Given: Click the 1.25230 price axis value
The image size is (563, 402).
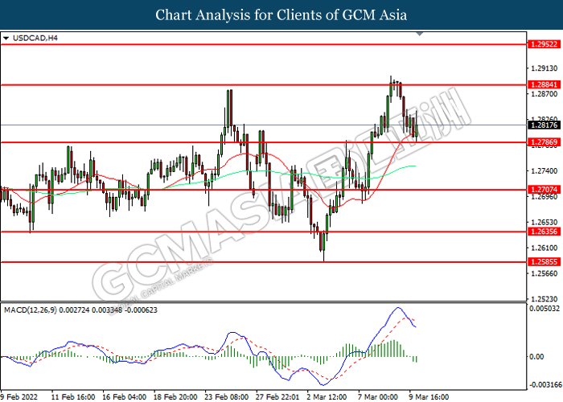Looking at the screenshot, I should click(x=545, y=299).
